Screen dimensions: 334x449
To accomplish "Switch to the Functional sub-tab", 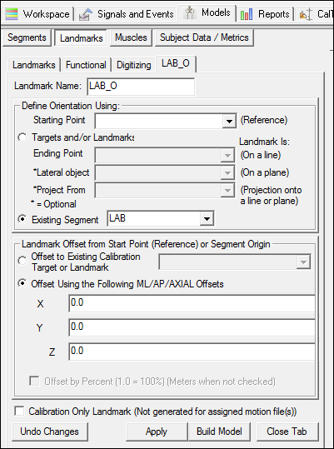I will tap(86, 65).
